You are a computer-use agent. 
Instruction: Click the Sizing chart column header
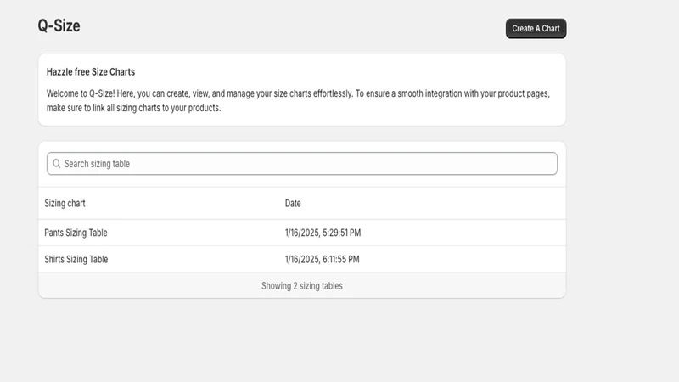(x=65, y=204)
